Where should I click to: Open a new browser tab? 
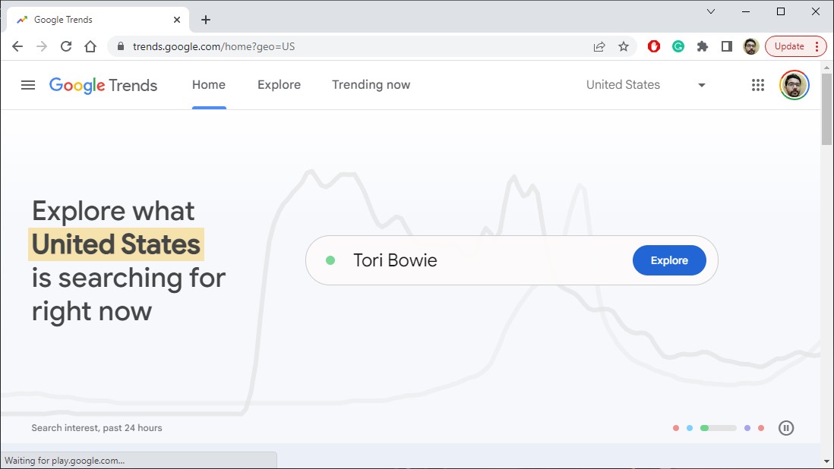(205, 19)
